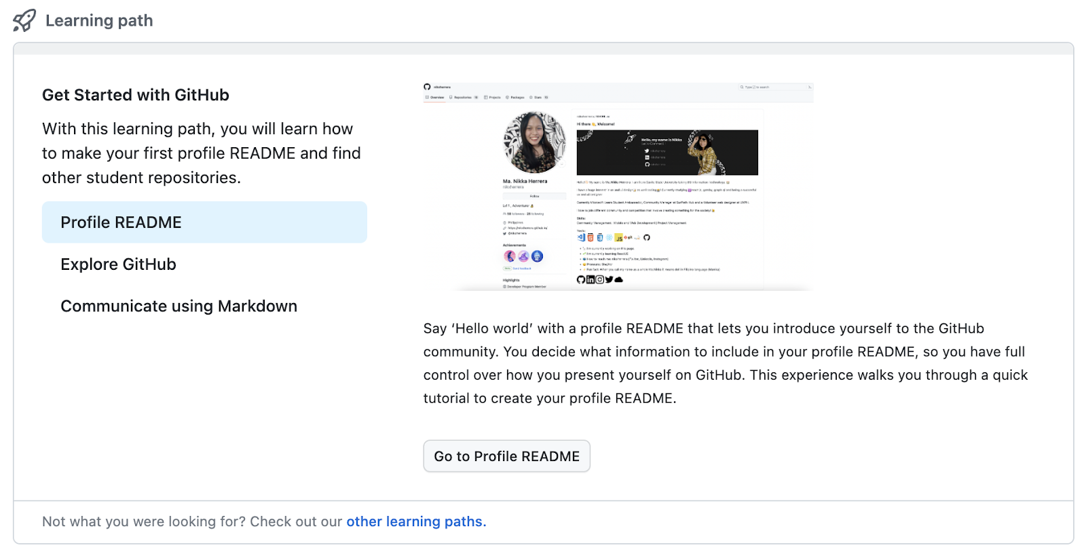
Task: Click the orange HTML5 icon in Tools row
Action: [591, 237]
